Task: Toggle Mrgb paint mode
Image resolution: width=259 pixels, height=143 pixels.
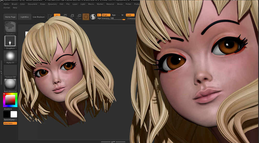Action: tap(106, 15)
